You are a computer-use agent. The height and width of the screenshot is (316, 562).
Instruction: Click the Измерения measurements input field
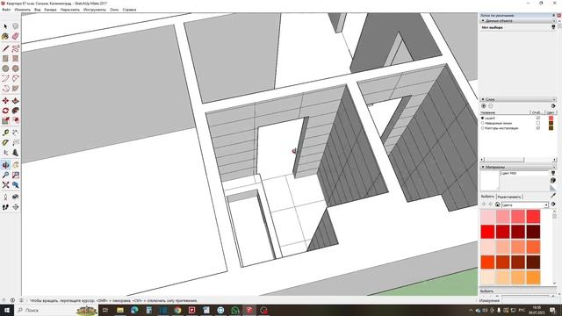click(x=530, y=300)
